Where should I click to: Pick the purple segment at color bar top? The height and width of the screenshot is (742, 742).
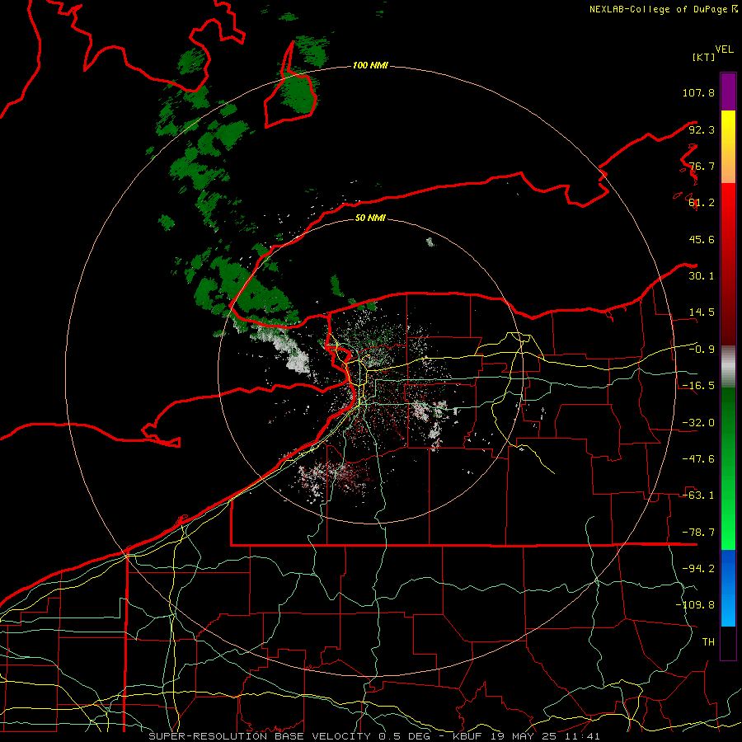click(728, 92)
